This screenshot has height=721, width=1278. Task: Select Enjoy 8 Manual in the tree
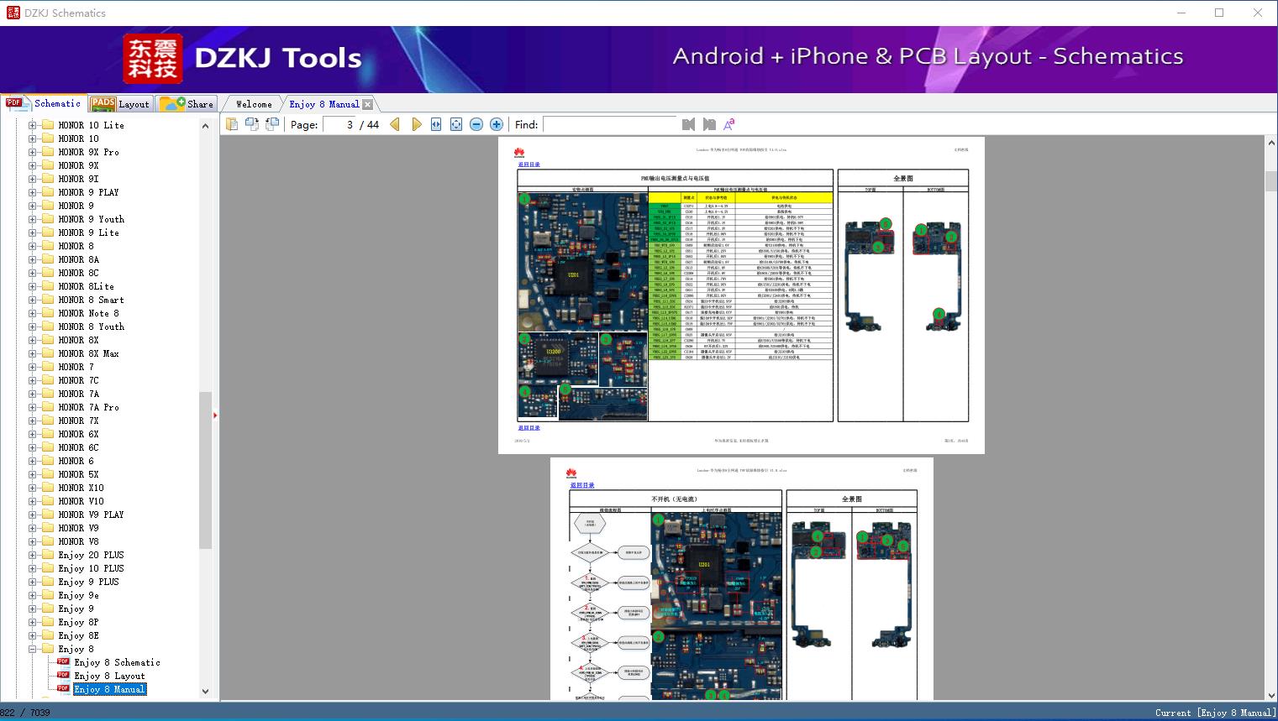tap(109, 689)
